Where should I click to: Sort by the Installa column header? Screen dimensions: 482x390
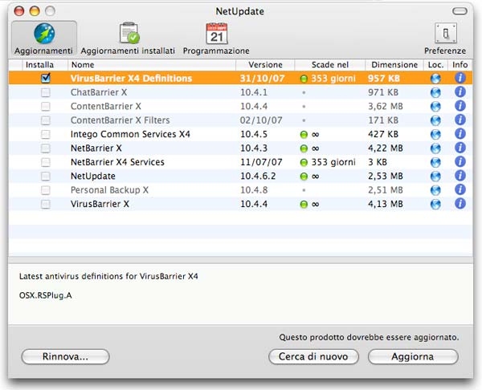(x=45, y=65)
